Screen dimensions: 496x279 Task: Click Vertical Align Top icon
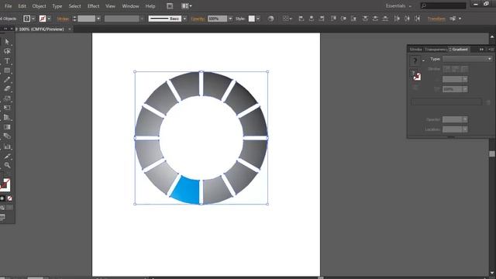(x=333, y=19)
